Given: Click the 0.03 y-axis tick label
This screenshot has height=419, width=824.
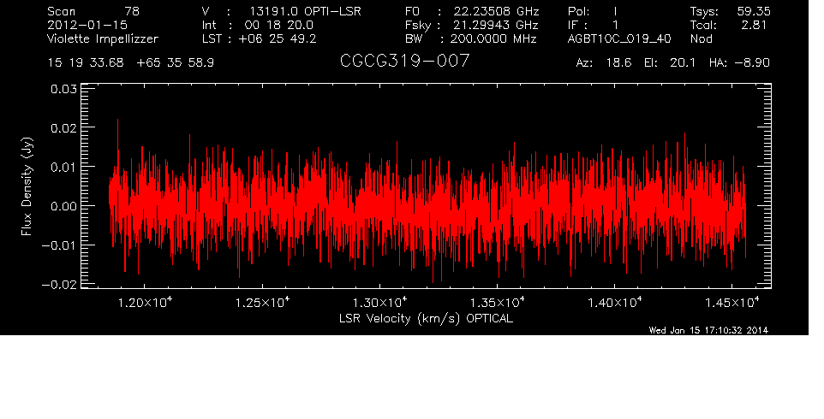Looking at the screenshot, I should point(63,89).
